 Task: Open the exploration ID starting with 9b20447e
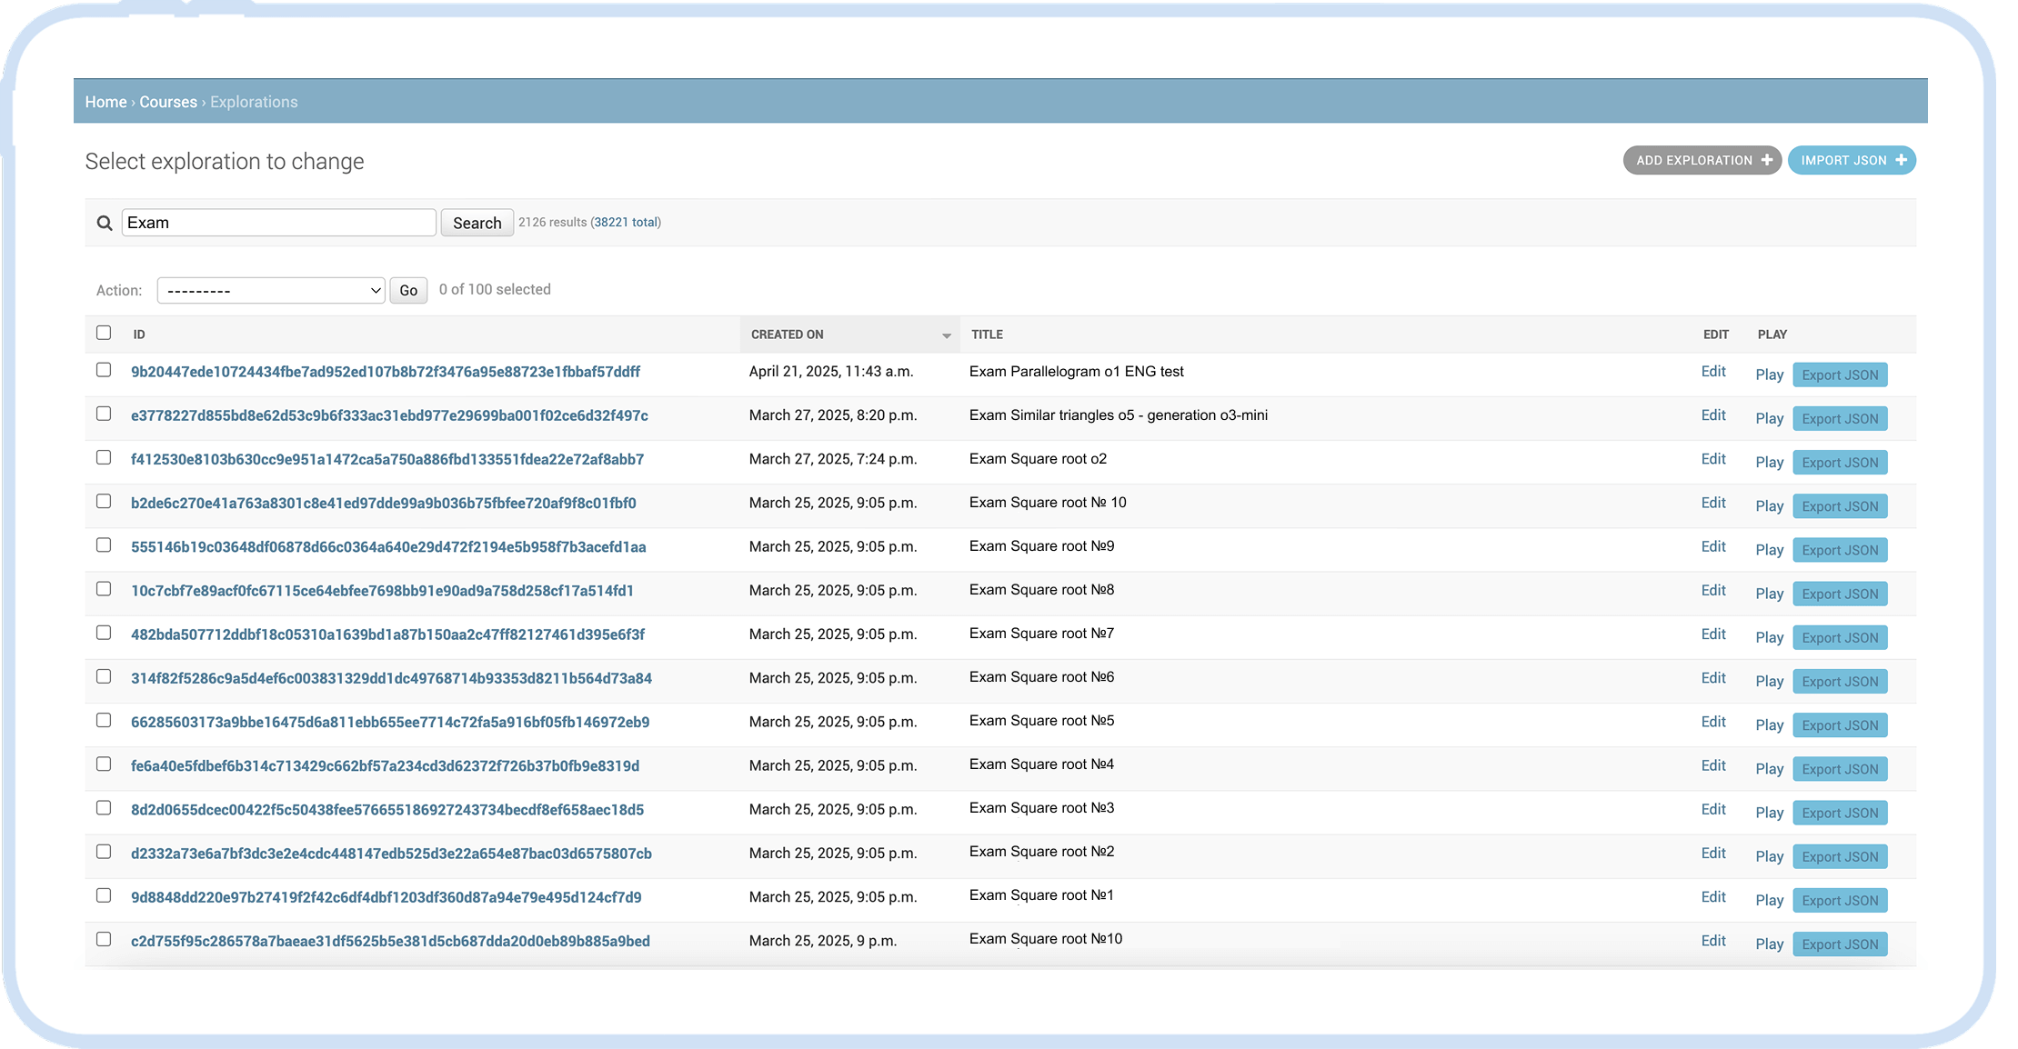point(385,372)
